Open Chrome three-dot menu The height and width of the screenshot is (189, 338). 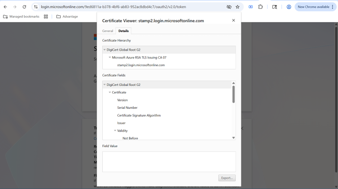pyautogui.click(x=333, y=7)
